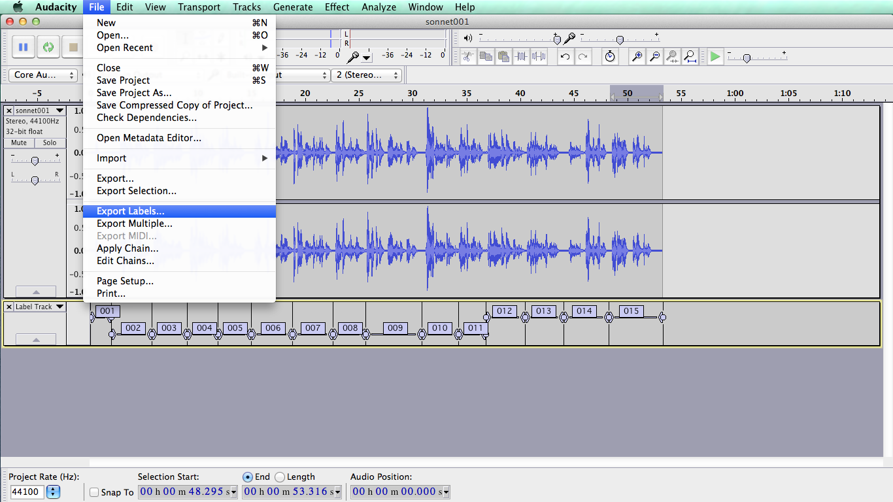This screenshot has height=502, width=893.
Task: Enable the Snap To checkbox
Action: [x=94, y=492]
